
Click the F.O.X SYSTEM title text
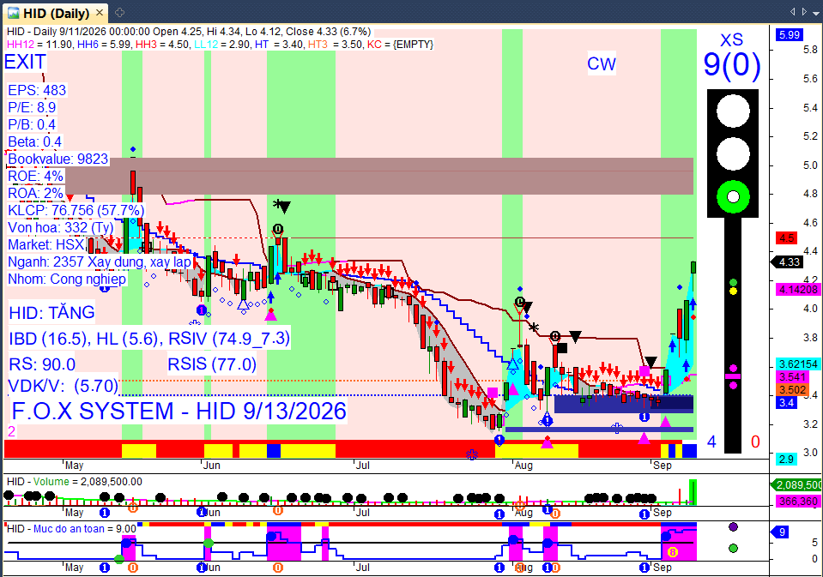click(179, 411)
